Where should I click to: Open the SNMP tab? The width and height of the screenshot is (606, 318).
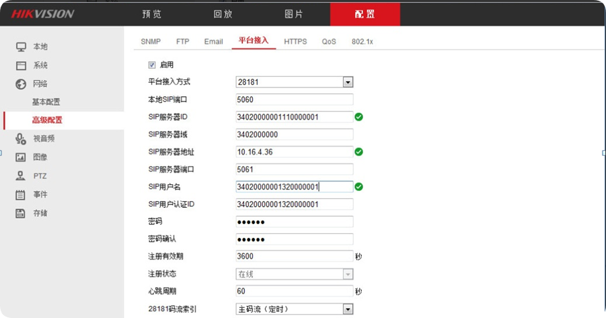(151, 41)
